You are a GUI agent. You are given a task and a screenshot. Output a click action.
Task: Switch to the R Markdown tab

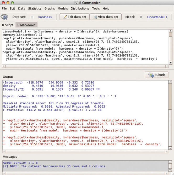coord(26,25)
